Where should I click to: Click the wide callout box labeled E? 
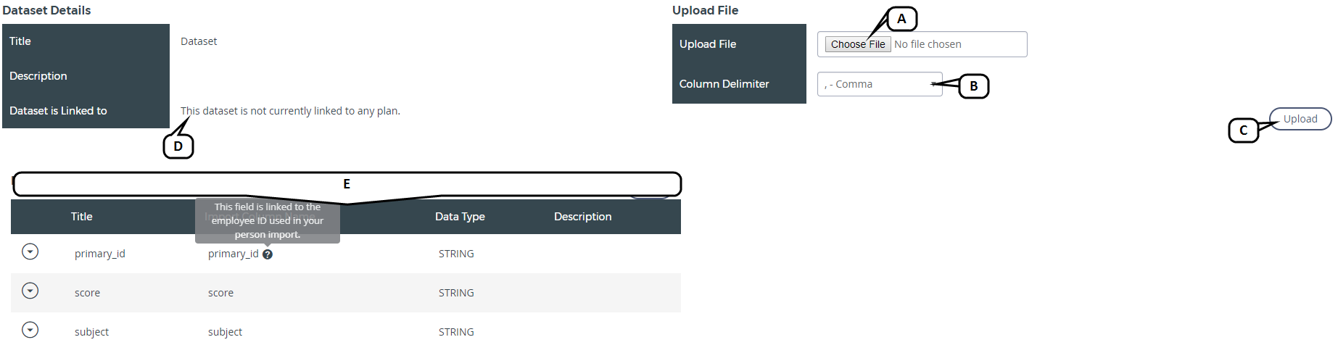point(347,184)
